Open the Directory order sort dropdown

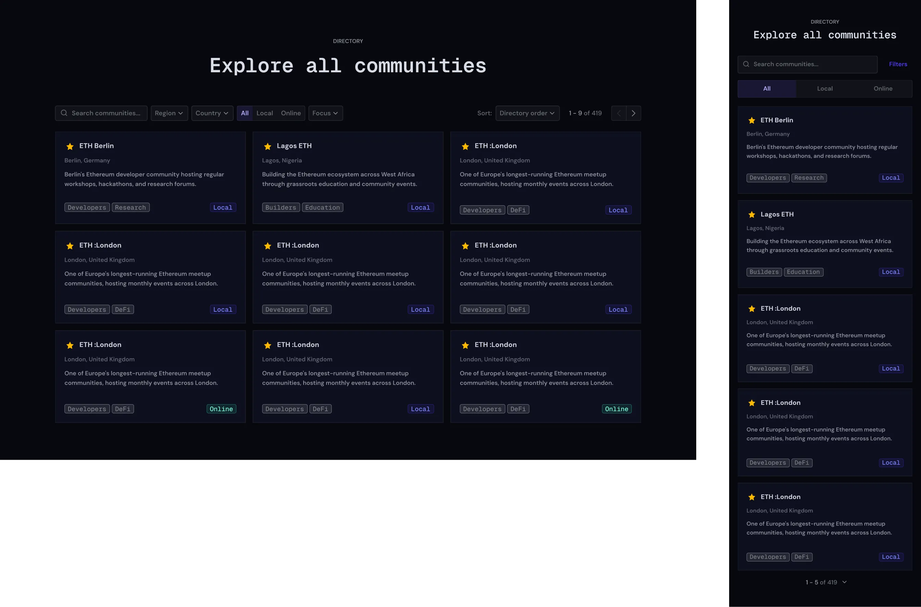coord(527,113)
